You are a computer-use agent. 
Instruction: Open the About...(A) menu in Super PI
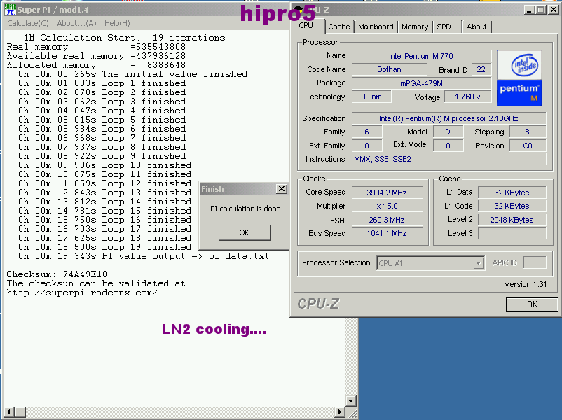77,23
